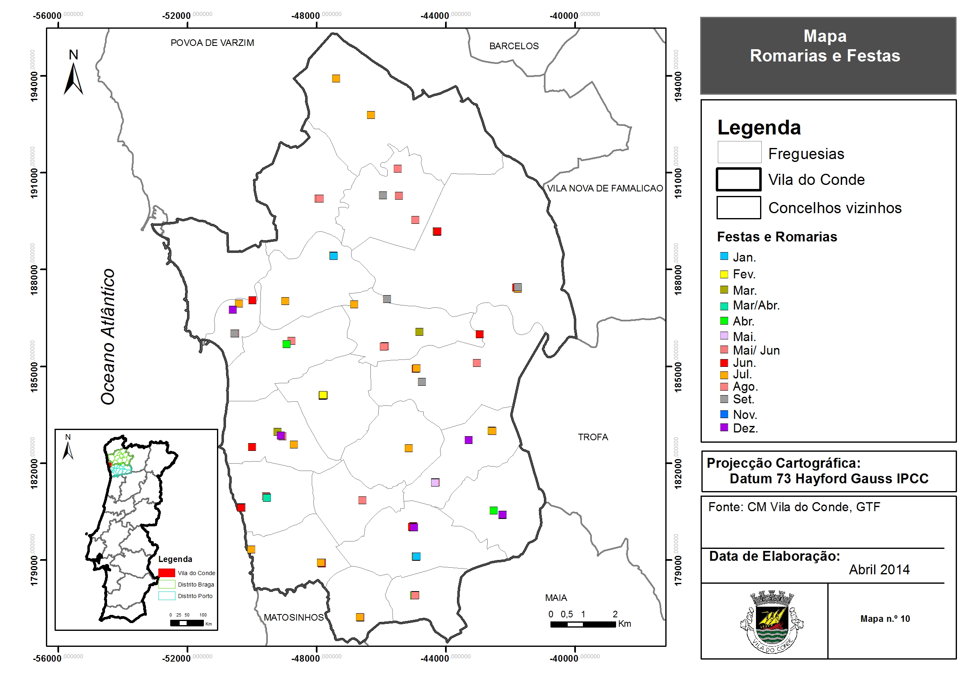Click the blue Nov. legend swatch
Screen dimensions: 959x678
[724, 414]
